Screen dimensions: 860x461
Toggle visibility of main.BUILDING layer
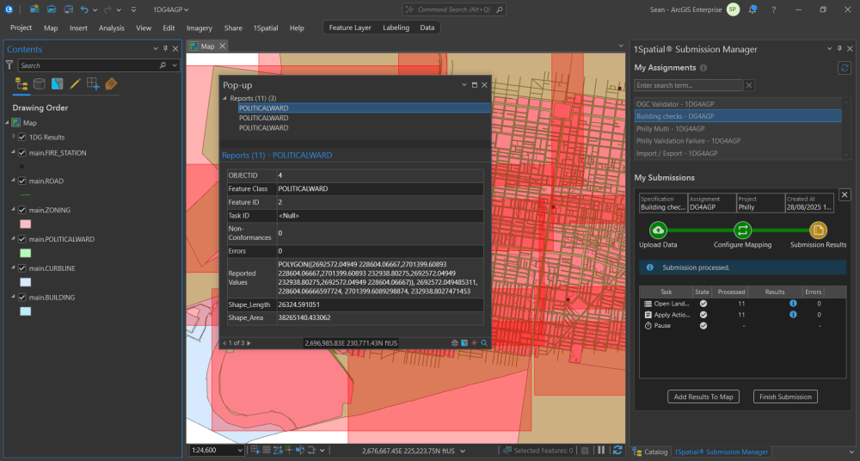click(22, 298)
